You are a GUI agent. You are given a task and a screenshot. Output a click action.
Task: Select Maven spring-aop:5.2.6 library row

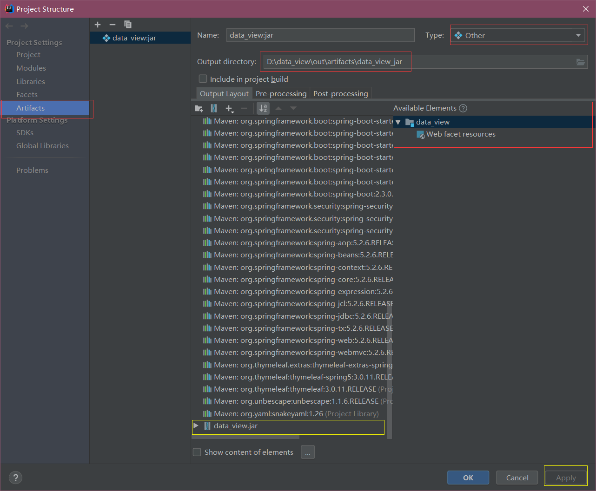pos(298,243)
